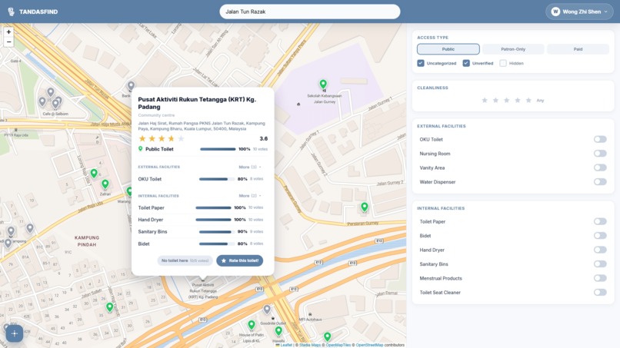
Task: Enable the Bidet filter switch
Action: 600,236
